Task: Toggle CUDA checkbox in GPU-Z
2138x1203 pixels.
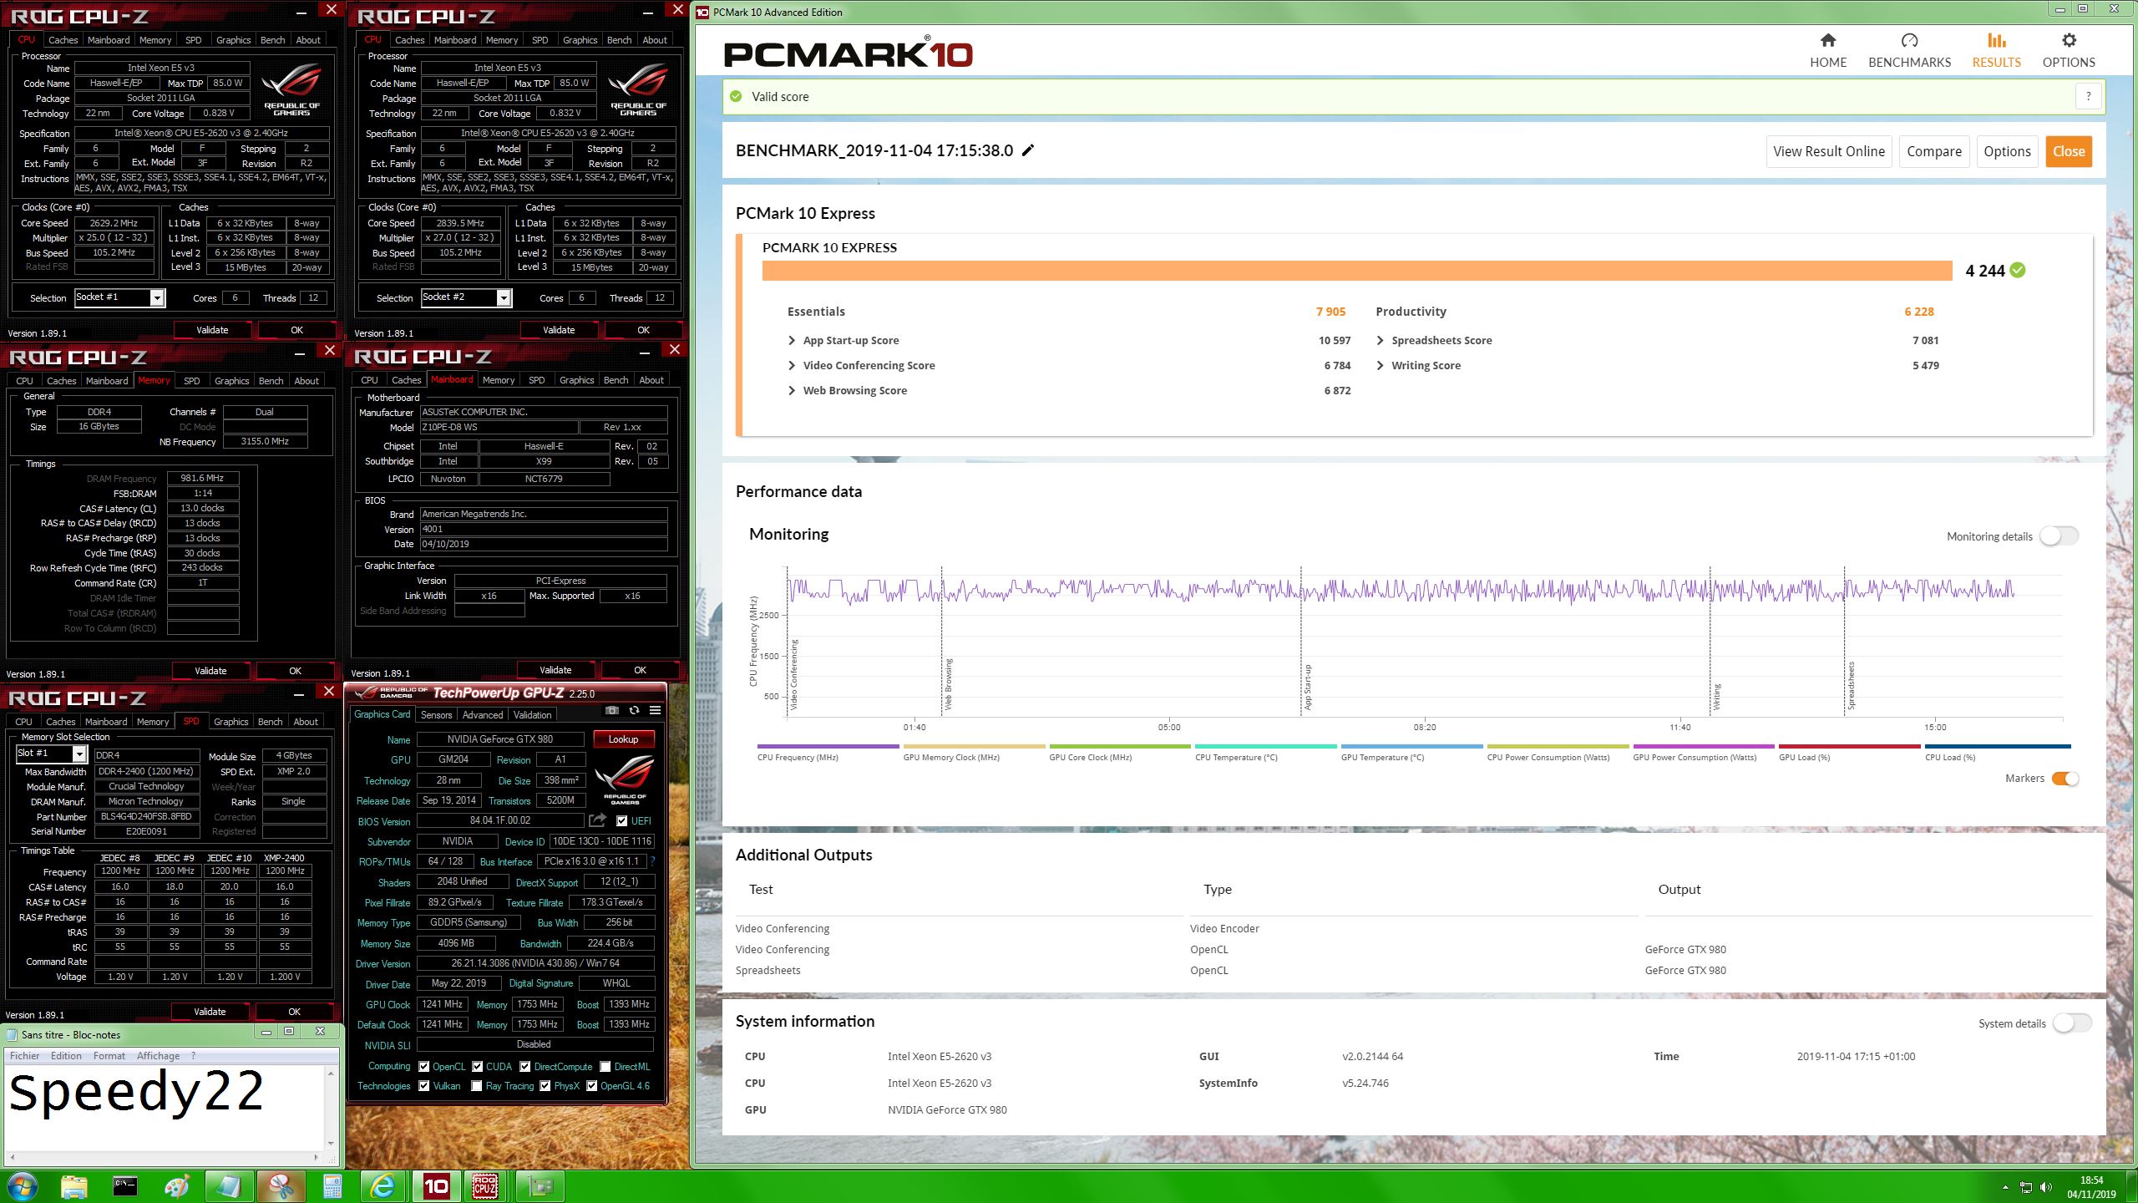Action: [x=478, y=1066]
